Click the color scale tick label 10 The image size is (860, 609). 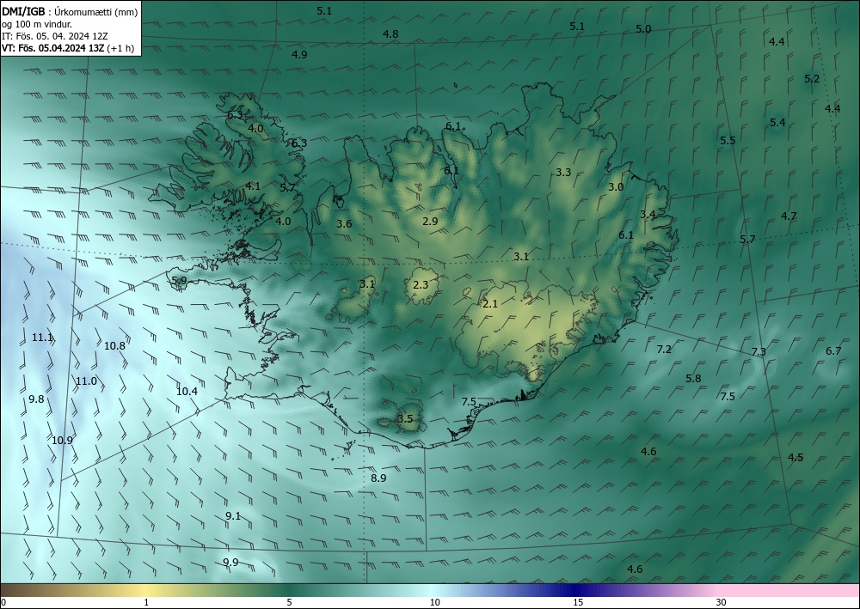tap(434, 603)
